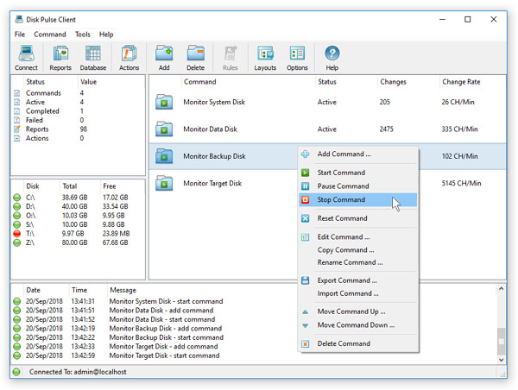518x390 pixels.
Task: Select log entry 'Monitor Target Disk - start command'
Action: tap(164, 355)
